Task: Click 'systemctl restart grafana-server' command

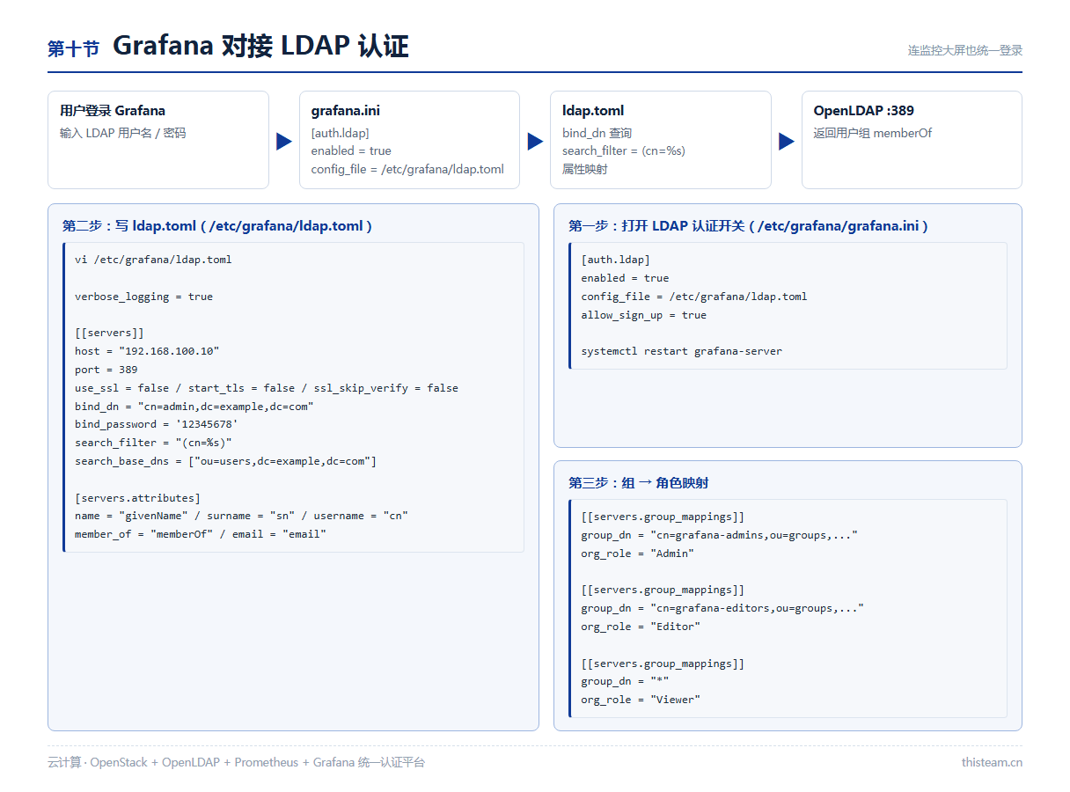Action: point(682,351)
